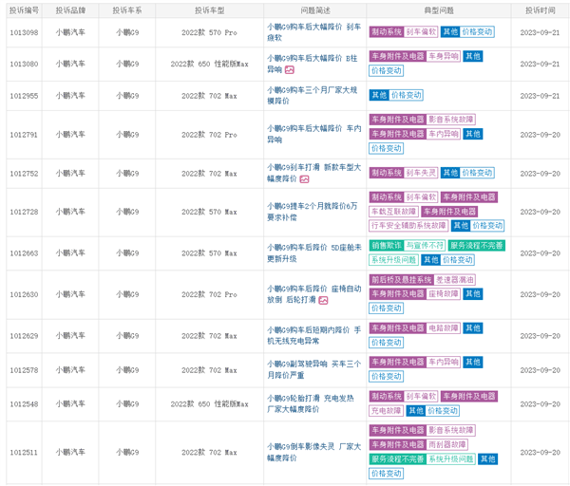
Task: View complaint 小鹏G9倒车影像失灵 厂家大幅度降价
Action: [x=312, y=451]
